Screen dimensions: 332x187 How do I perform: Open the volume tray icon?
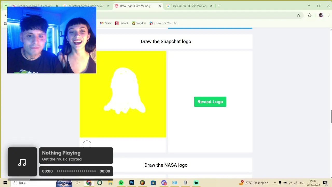(290, 183)
